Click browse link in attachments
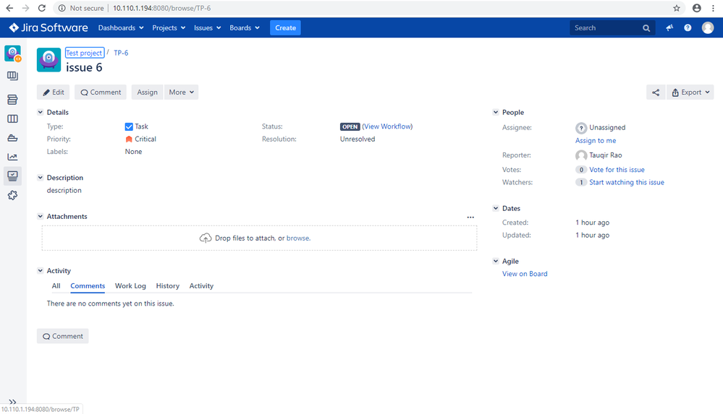 (298, 238)
